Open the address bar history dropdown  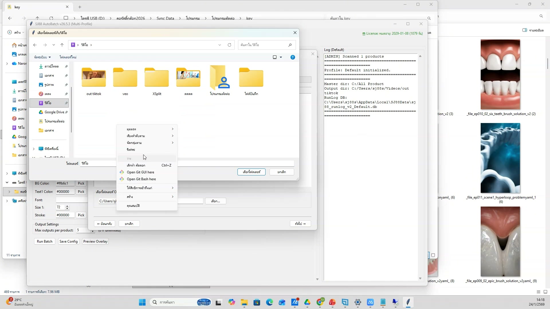point(220,45)
